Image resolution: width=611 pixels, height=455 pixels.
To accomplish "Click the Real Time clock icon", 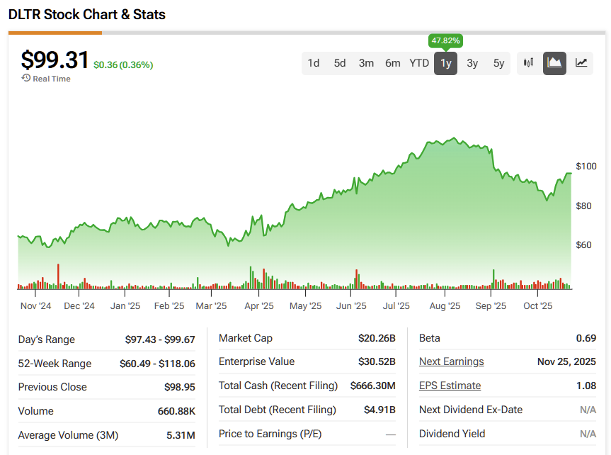I will 26,78.
